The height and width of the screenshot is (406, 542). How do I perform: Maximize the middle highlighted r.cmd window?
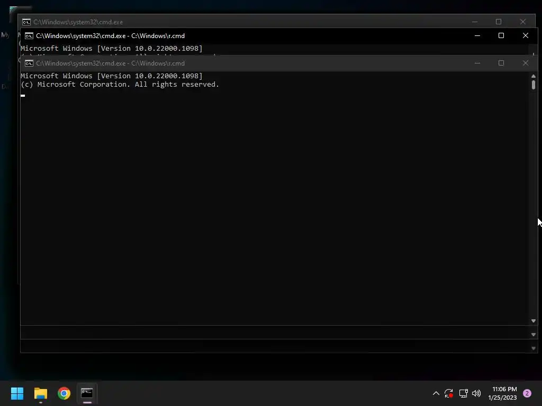pyautogui.click(x=501, y=35)
